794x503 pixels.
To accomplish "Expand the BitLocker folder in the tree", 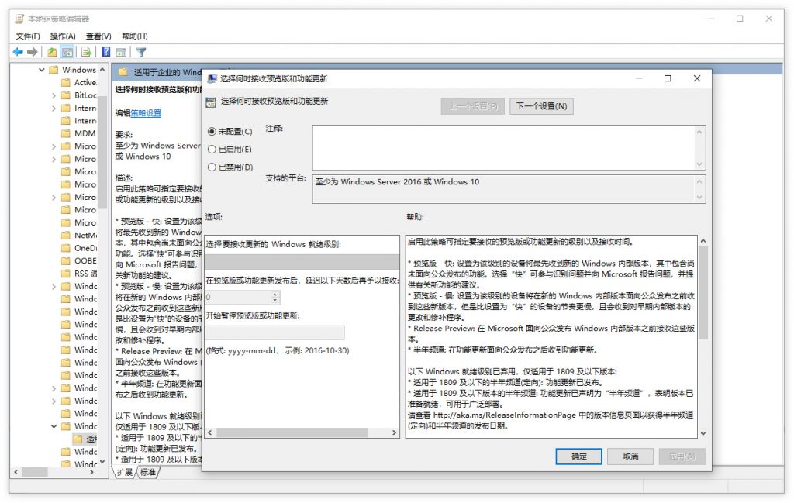I will click(54, 95).
